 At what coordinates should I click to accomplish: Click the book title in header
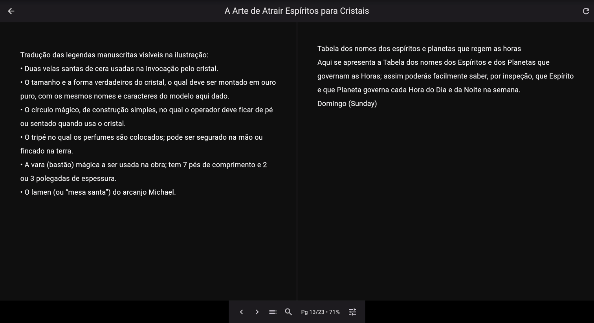click(297, 11)
